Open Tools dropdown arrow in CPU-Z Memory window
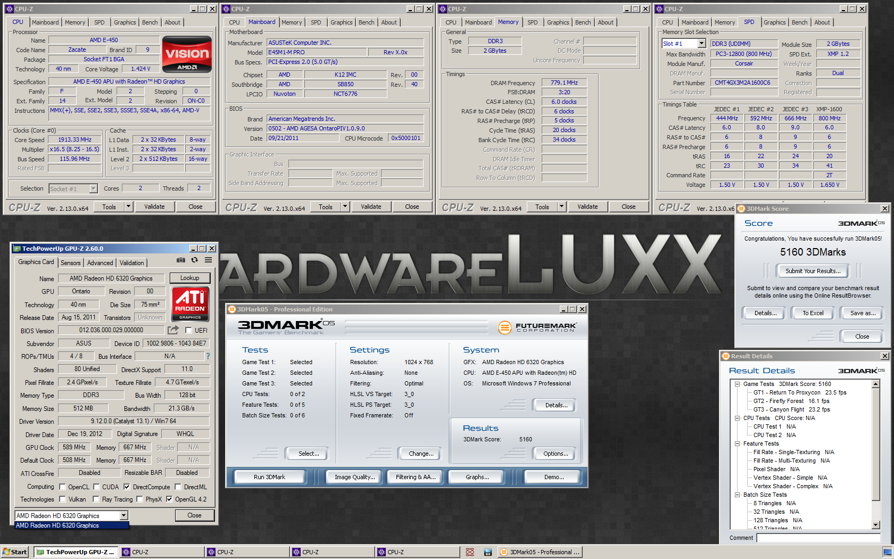The height and width of the screenshot is (559, 894). 561,207
